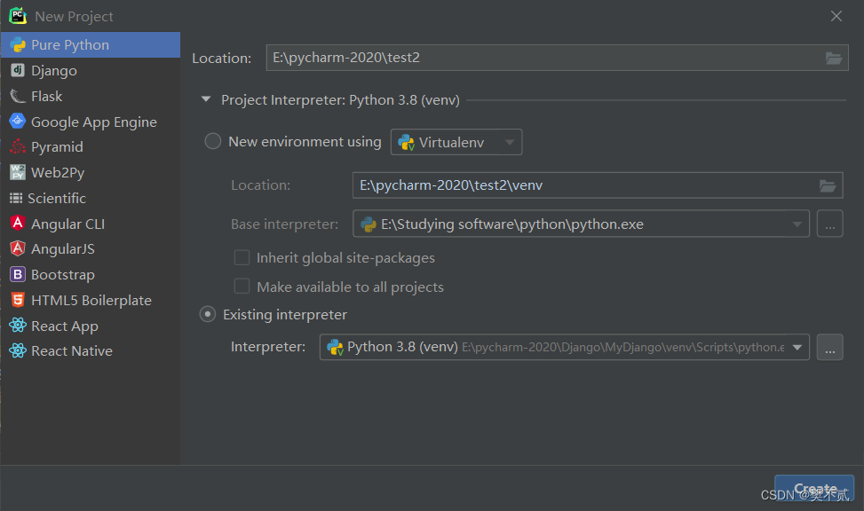The image size is (864, 511).
Task: Enable Inherit global site-packages
Action: [242, 257]
